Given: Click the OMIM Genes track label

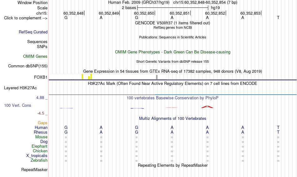Looking at the screenshot, I should pyautogui.click(x=35, y=57).
